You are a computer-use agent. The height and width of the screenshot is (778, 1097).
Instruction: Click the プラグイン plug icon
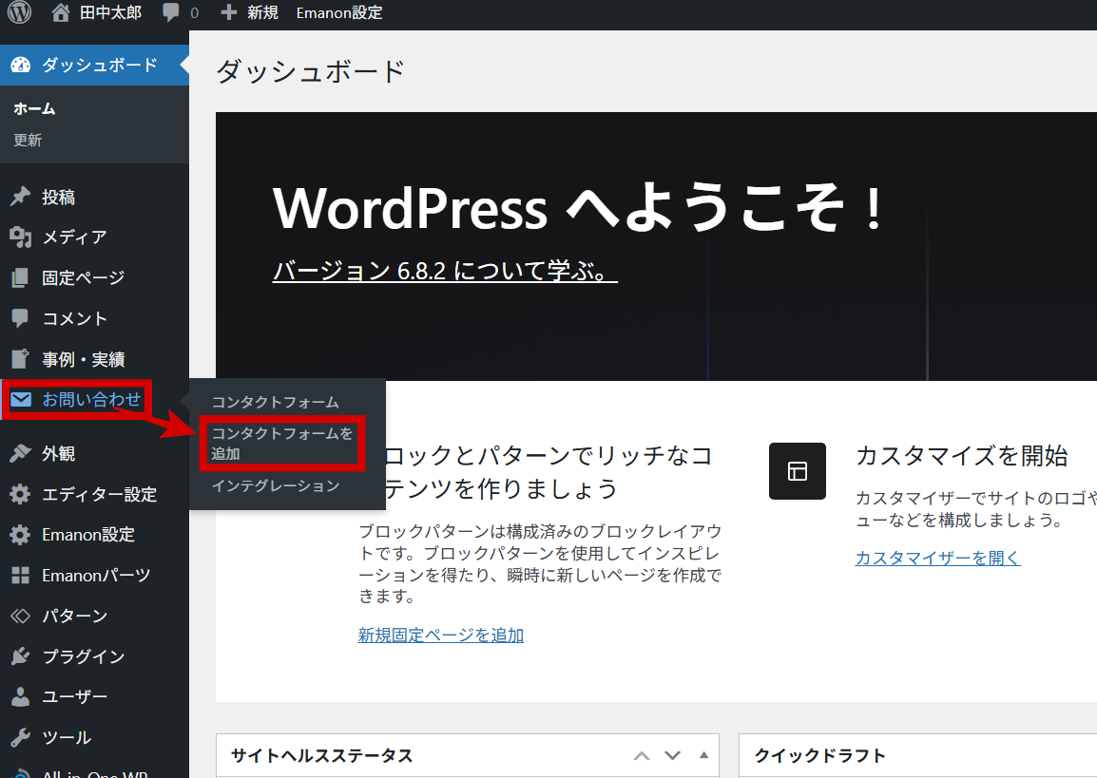click(x=20, y=656)
